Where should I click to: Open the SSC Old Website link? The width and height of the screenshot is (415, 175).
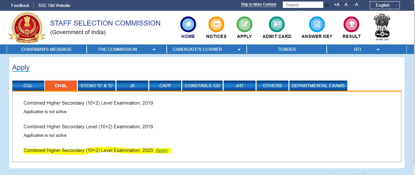[54, 5]
